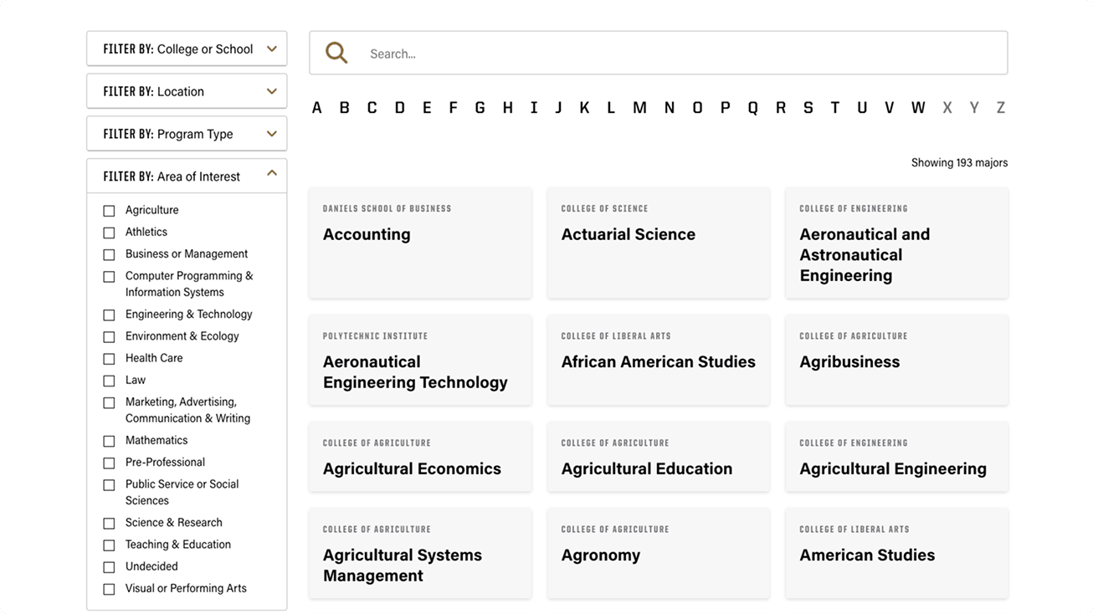The image size is (1093, 614).
Task: Click the search magnifying glass icon
Action: point(336,54)
